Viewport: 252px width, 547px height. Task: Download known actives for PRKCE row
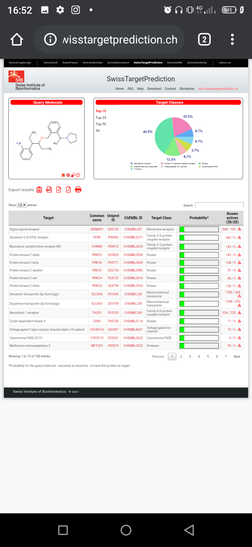tap(239, 270)
